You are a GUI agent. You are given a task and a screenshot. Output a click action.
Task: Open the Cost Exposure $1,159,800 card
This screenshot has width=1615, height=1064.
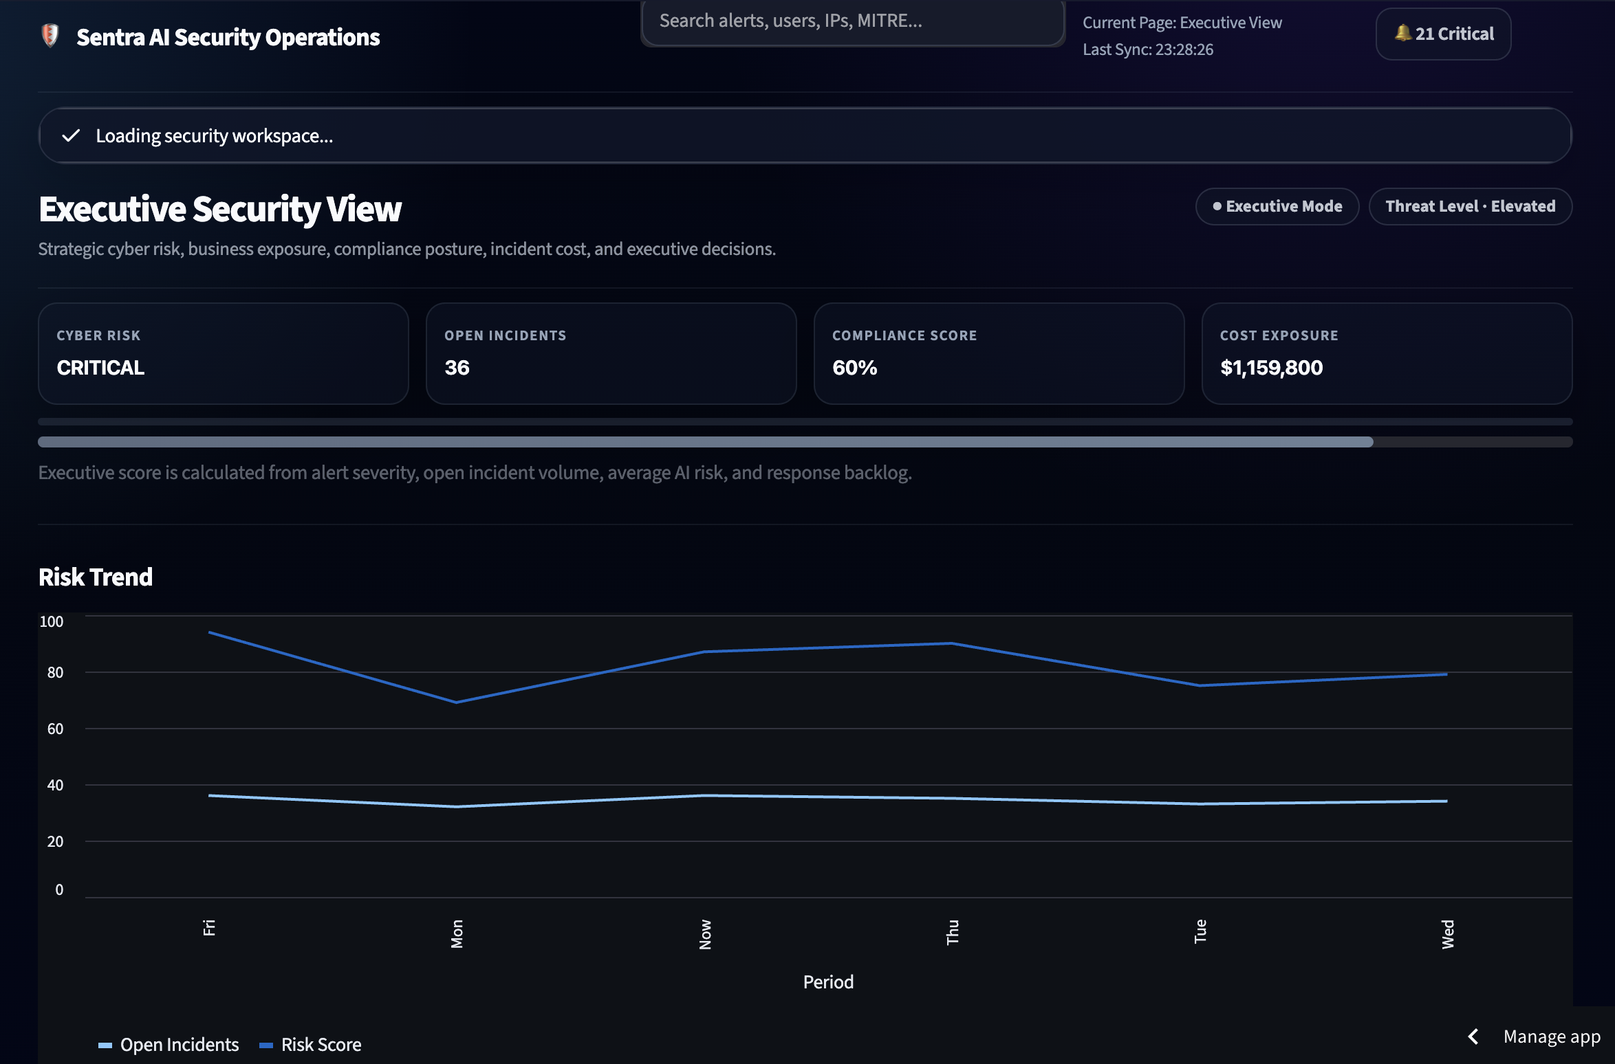click(x=1387, y=353)
